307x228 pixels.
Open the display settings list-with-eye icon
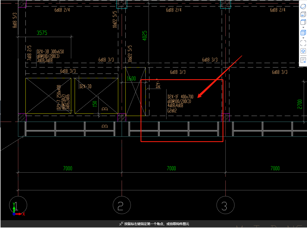(x=303, y=60)
